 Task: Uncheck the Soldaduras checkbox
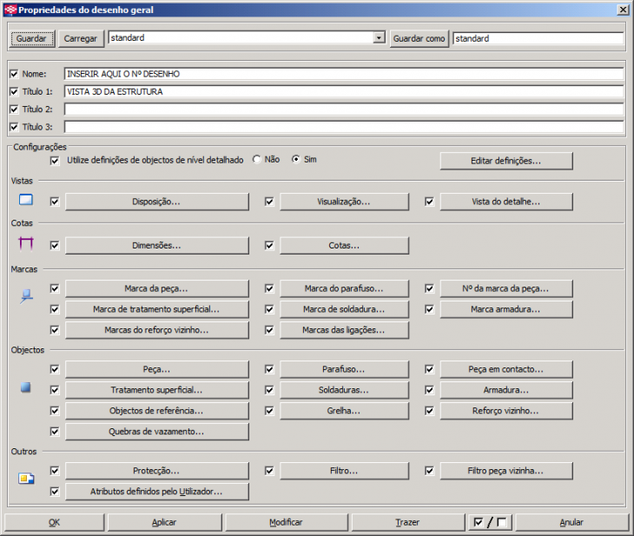[x=269, y=390]
